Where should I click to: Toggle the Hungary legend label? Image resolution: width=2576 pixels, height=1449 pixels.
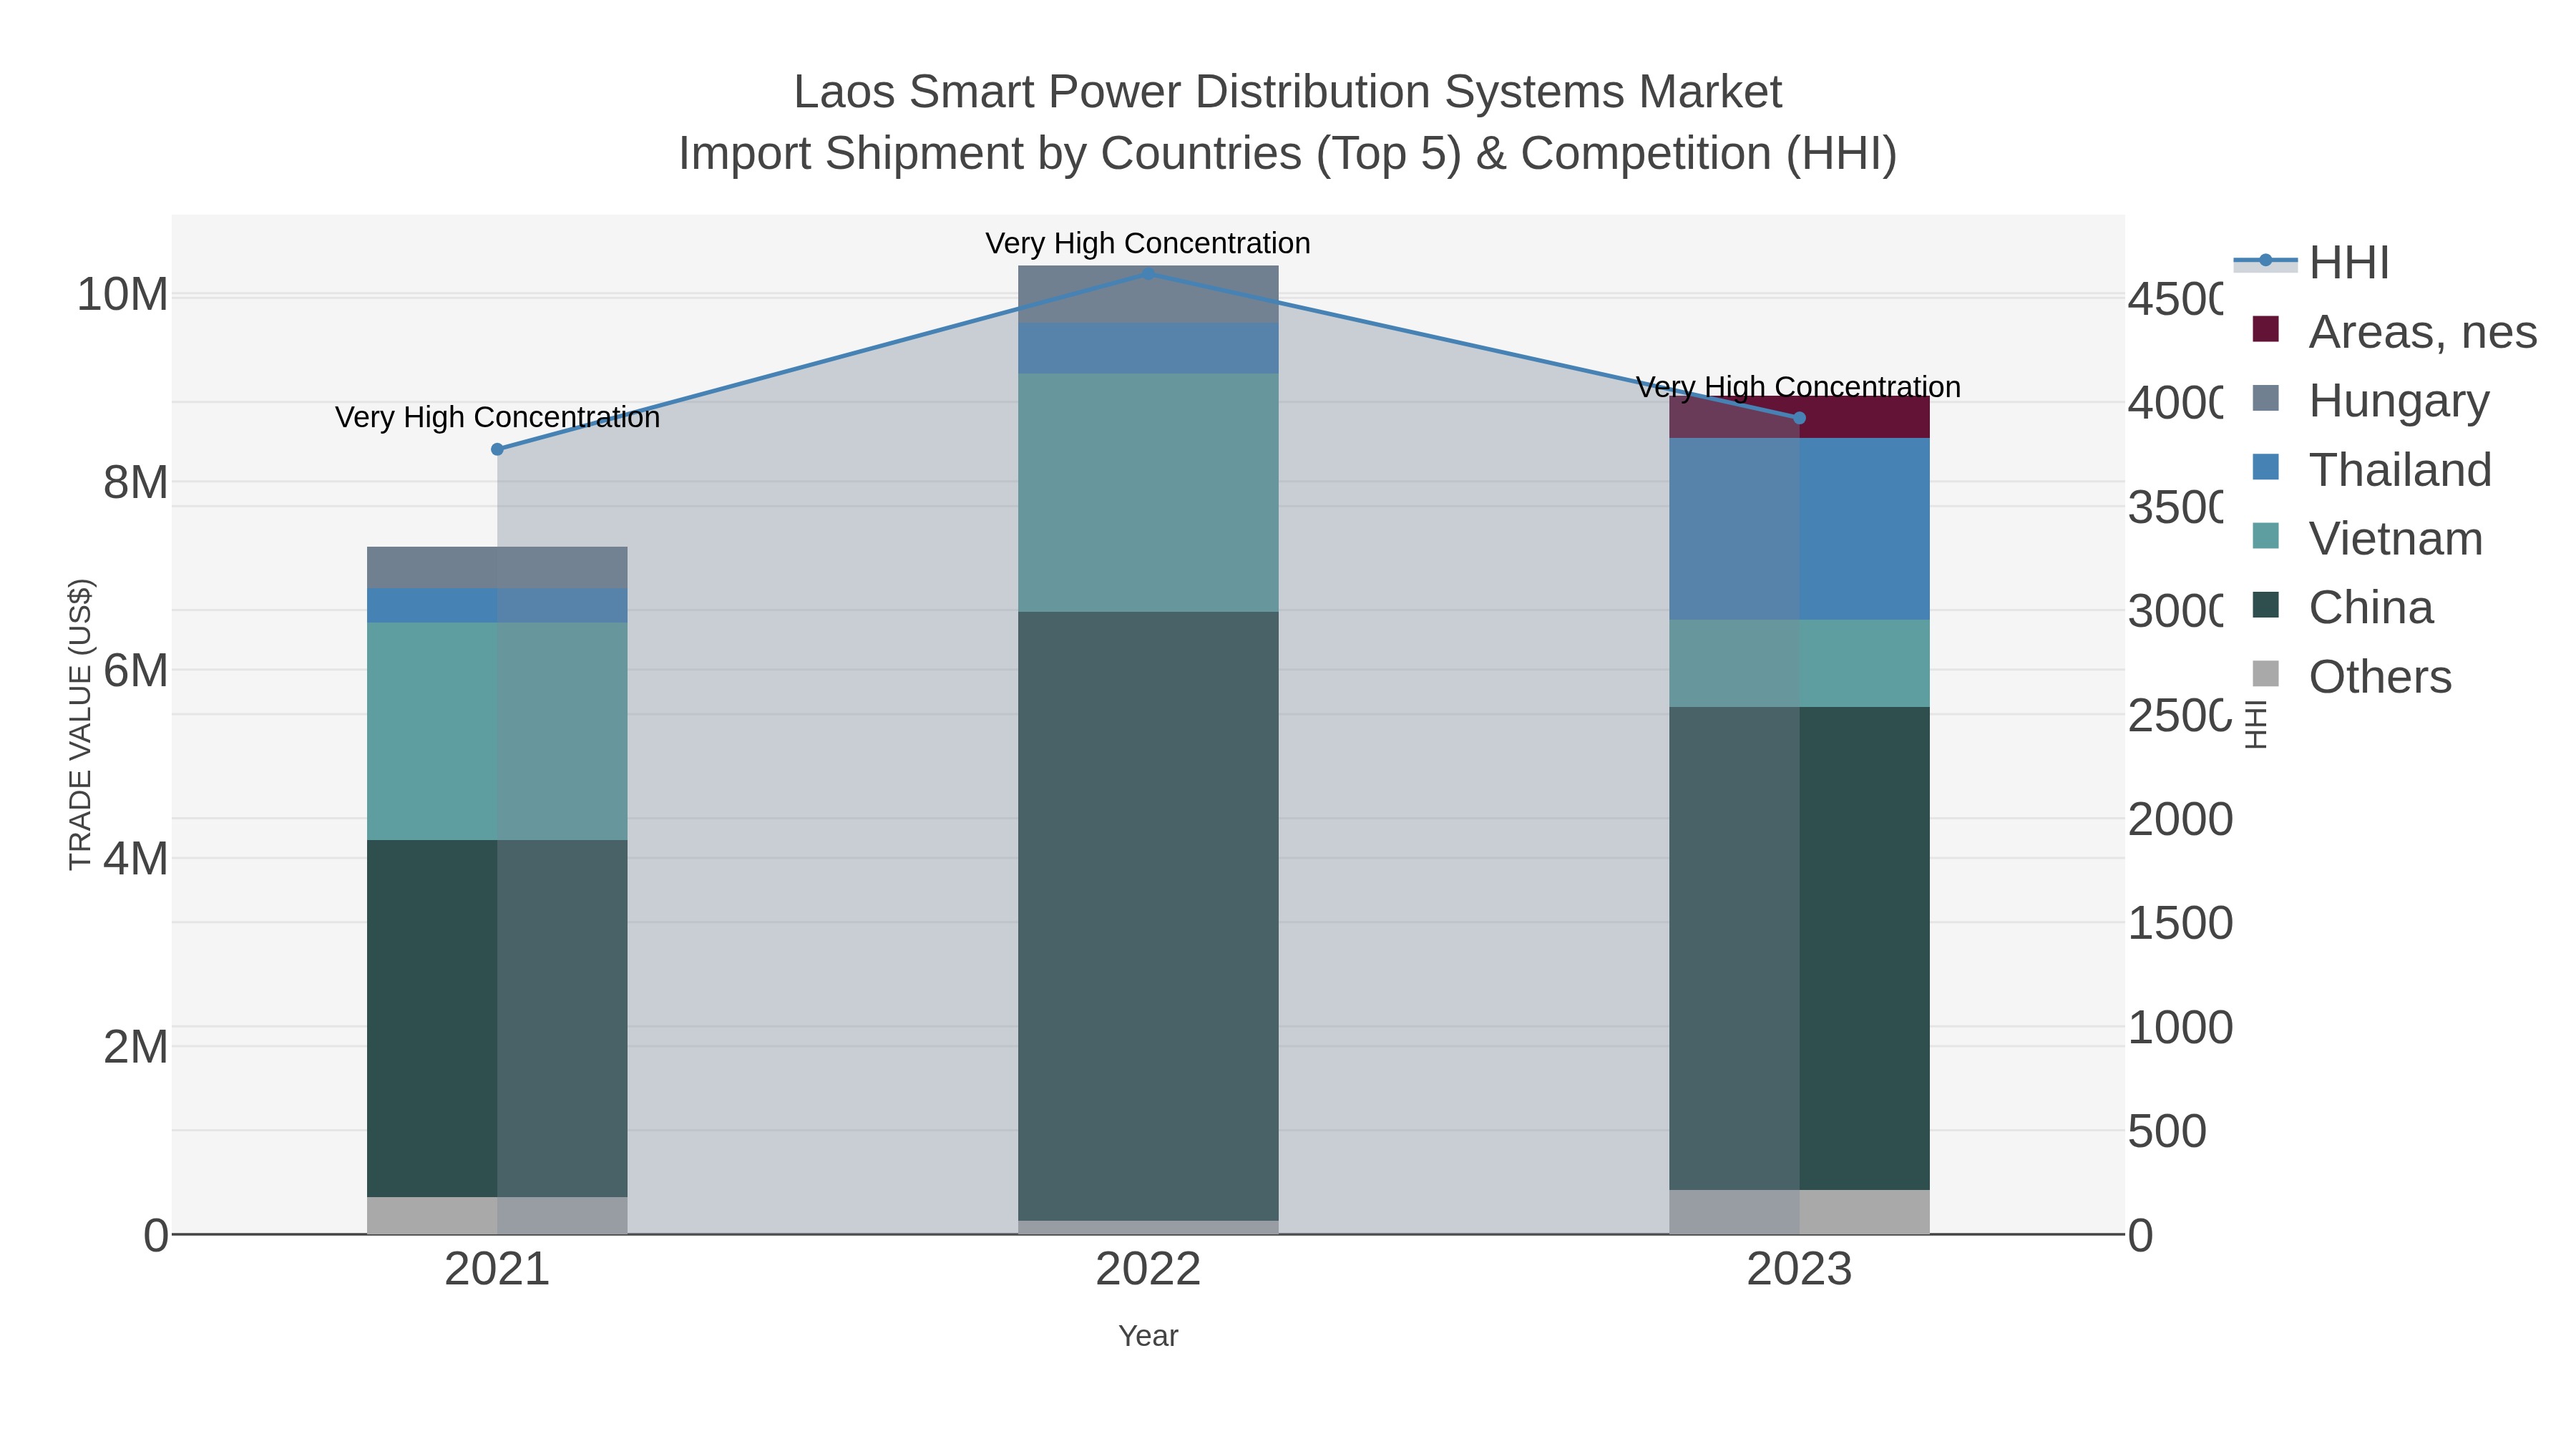pos(2399,400)
